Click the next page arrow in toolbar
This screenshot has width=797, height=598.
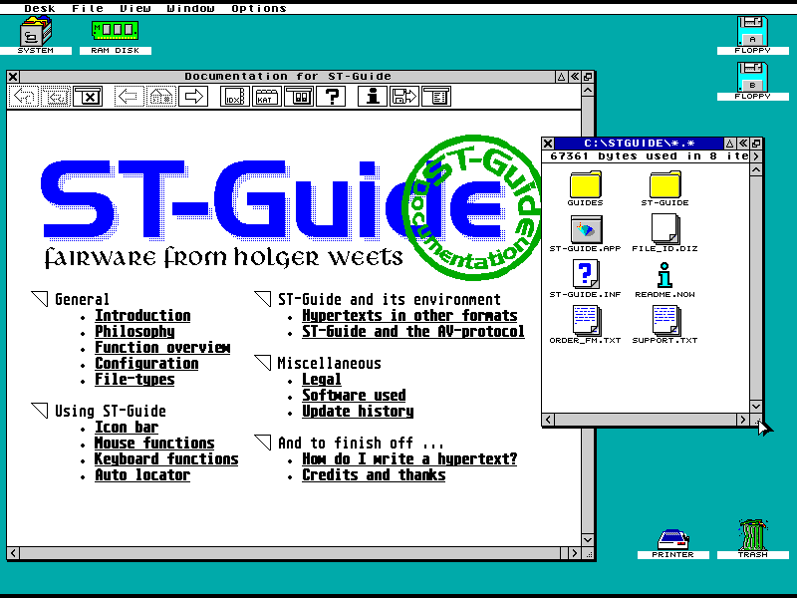(x=193, y=97)
